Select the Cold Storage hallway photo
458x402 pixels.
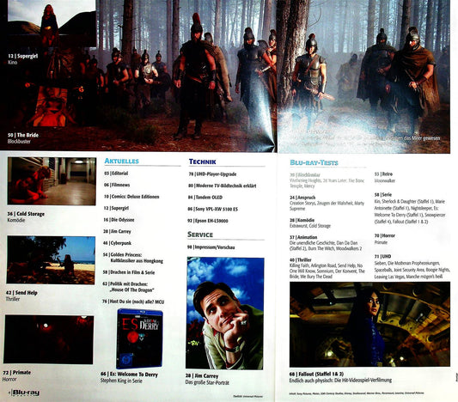click(52, 181)
